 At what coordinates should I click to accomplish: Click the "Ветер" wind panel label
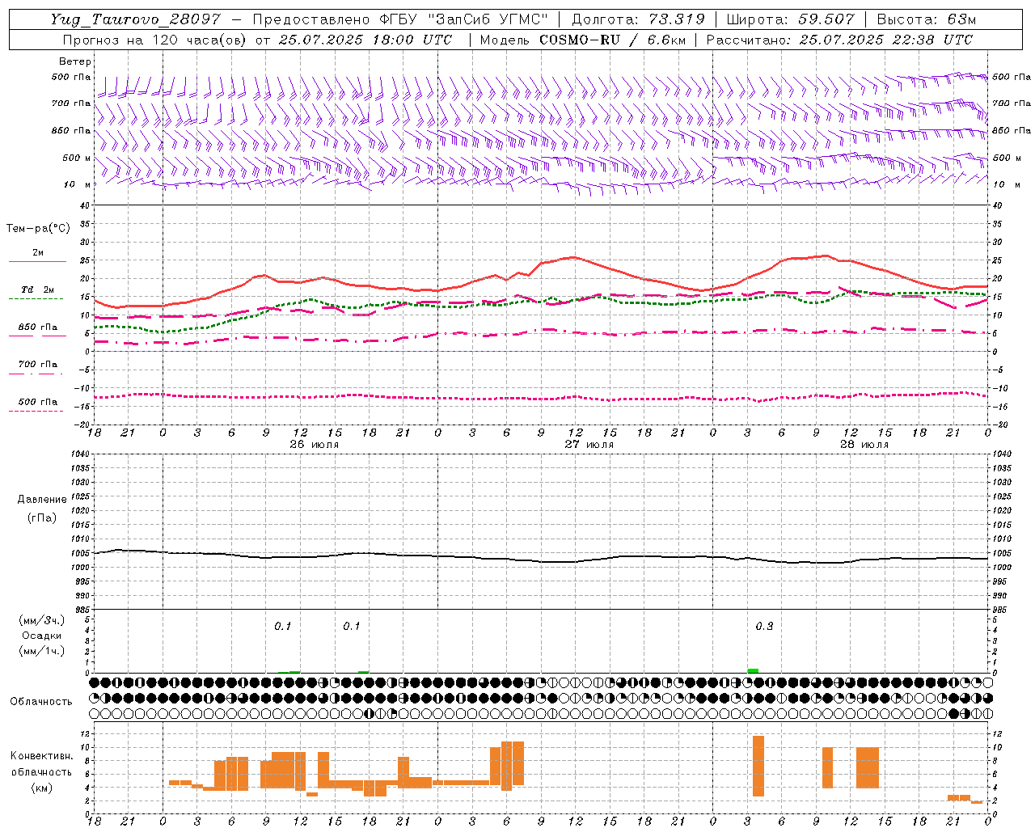[75, 61]
